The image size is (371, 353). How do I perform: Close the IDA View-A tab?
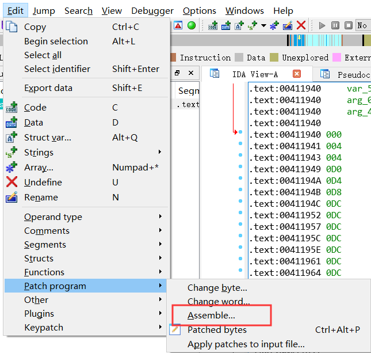pyautogui.click(x=297, y=74)
